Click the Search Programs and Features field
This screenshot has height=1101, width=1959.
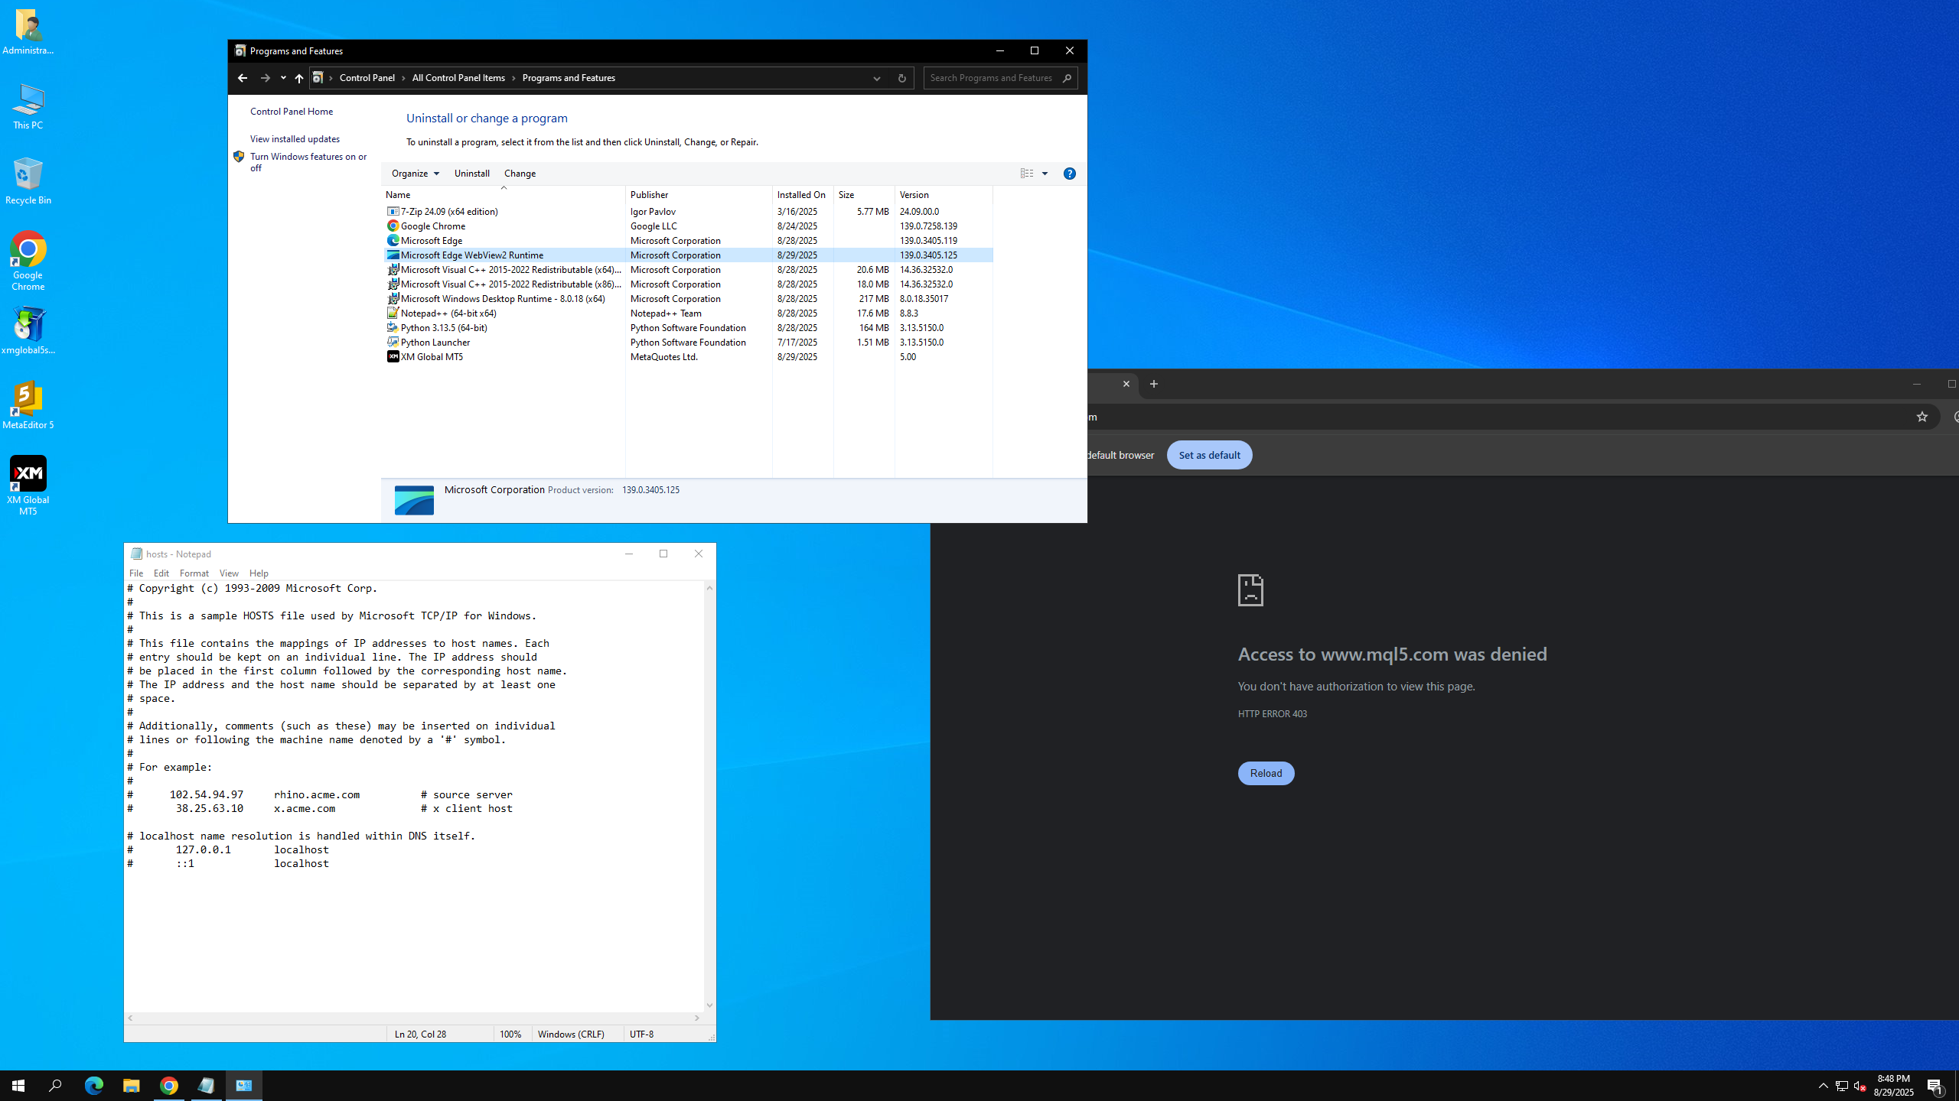click(991, 78)
